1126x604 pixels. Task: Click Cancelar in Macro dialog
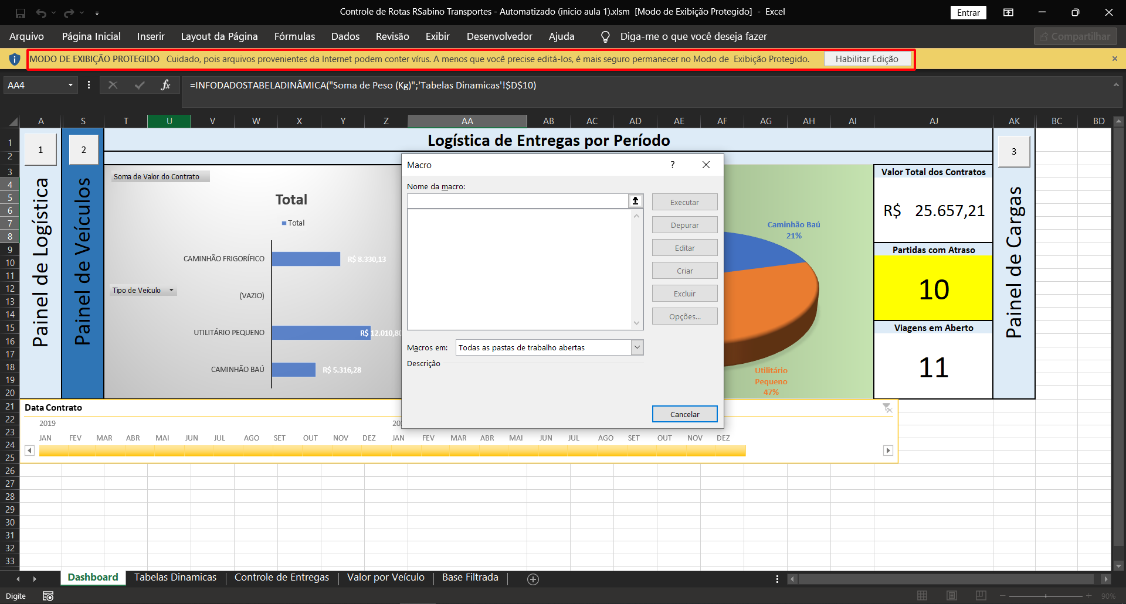(684, 414)
